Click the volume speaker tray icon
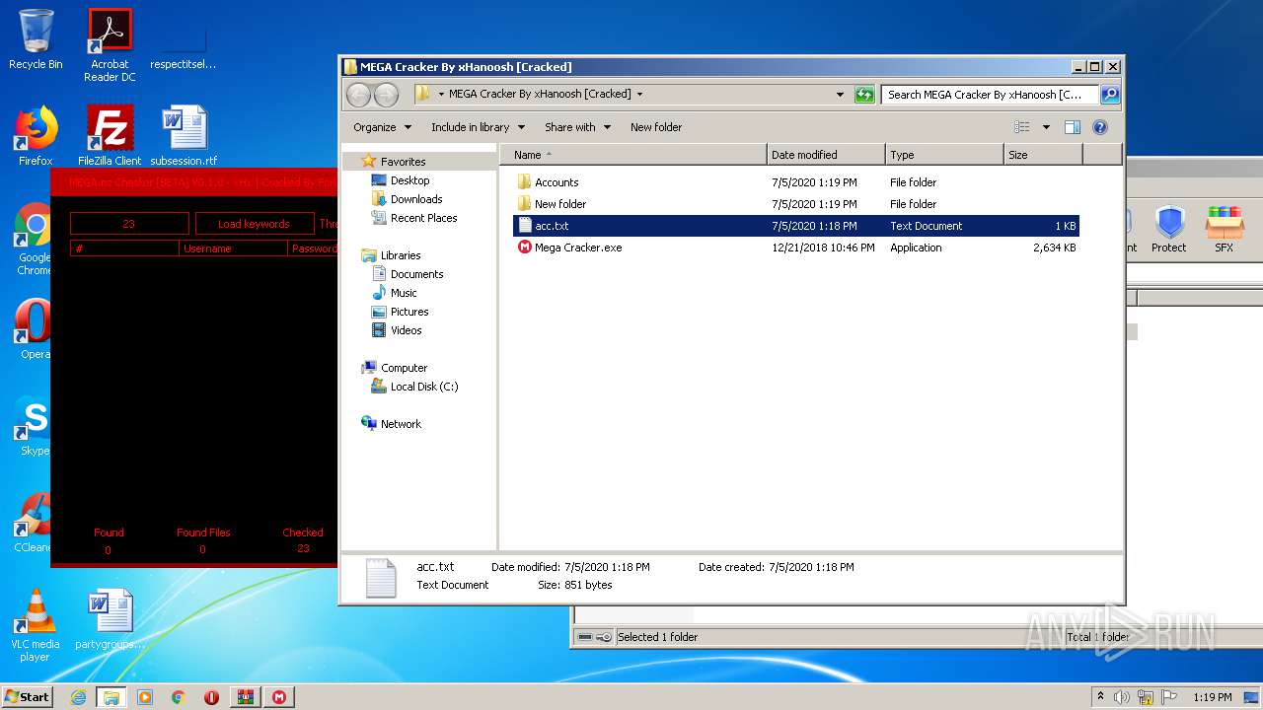 (1122, 697)
